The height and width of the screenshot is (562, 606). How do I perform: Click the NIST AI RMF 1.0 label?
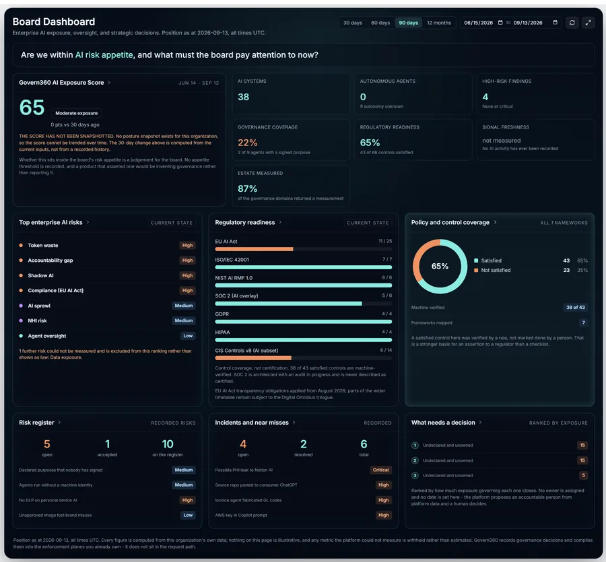234,278
